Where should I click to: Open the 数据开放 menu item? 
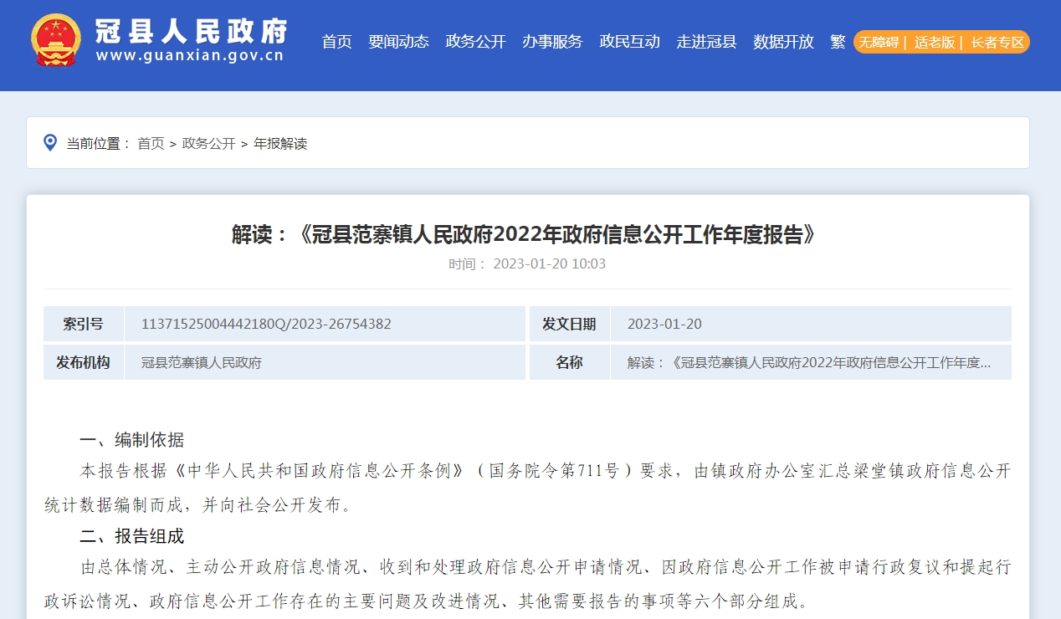[784, 42]
